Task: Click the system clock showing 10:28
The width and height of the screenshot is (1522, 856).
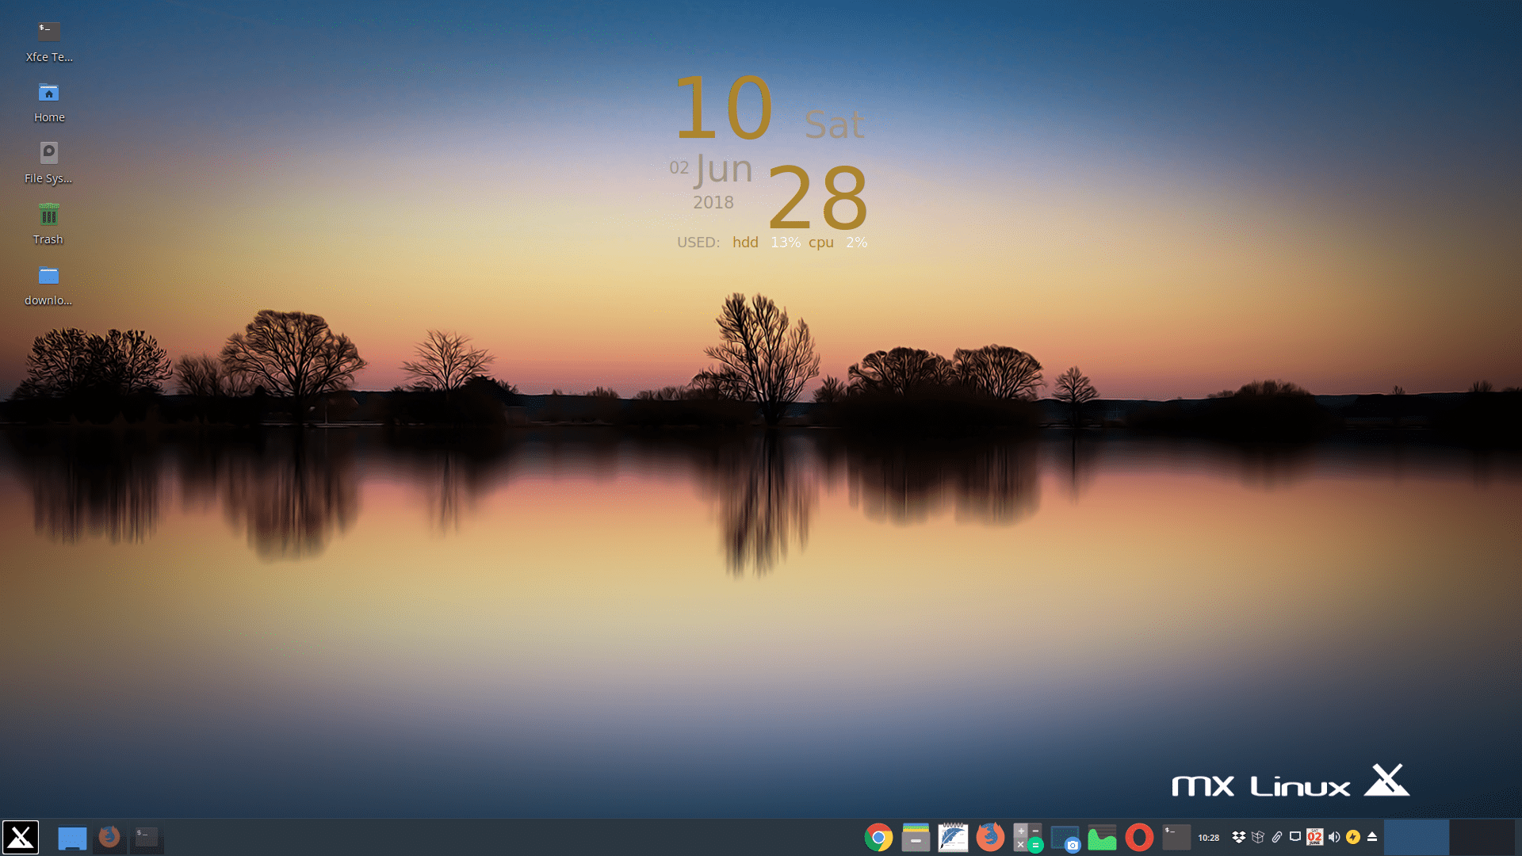Action: (x=1207, y=837)
